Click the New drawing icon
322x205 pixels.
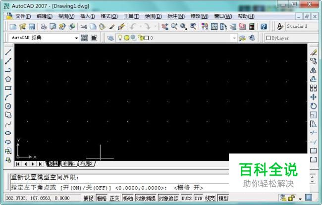pos(13,26)
